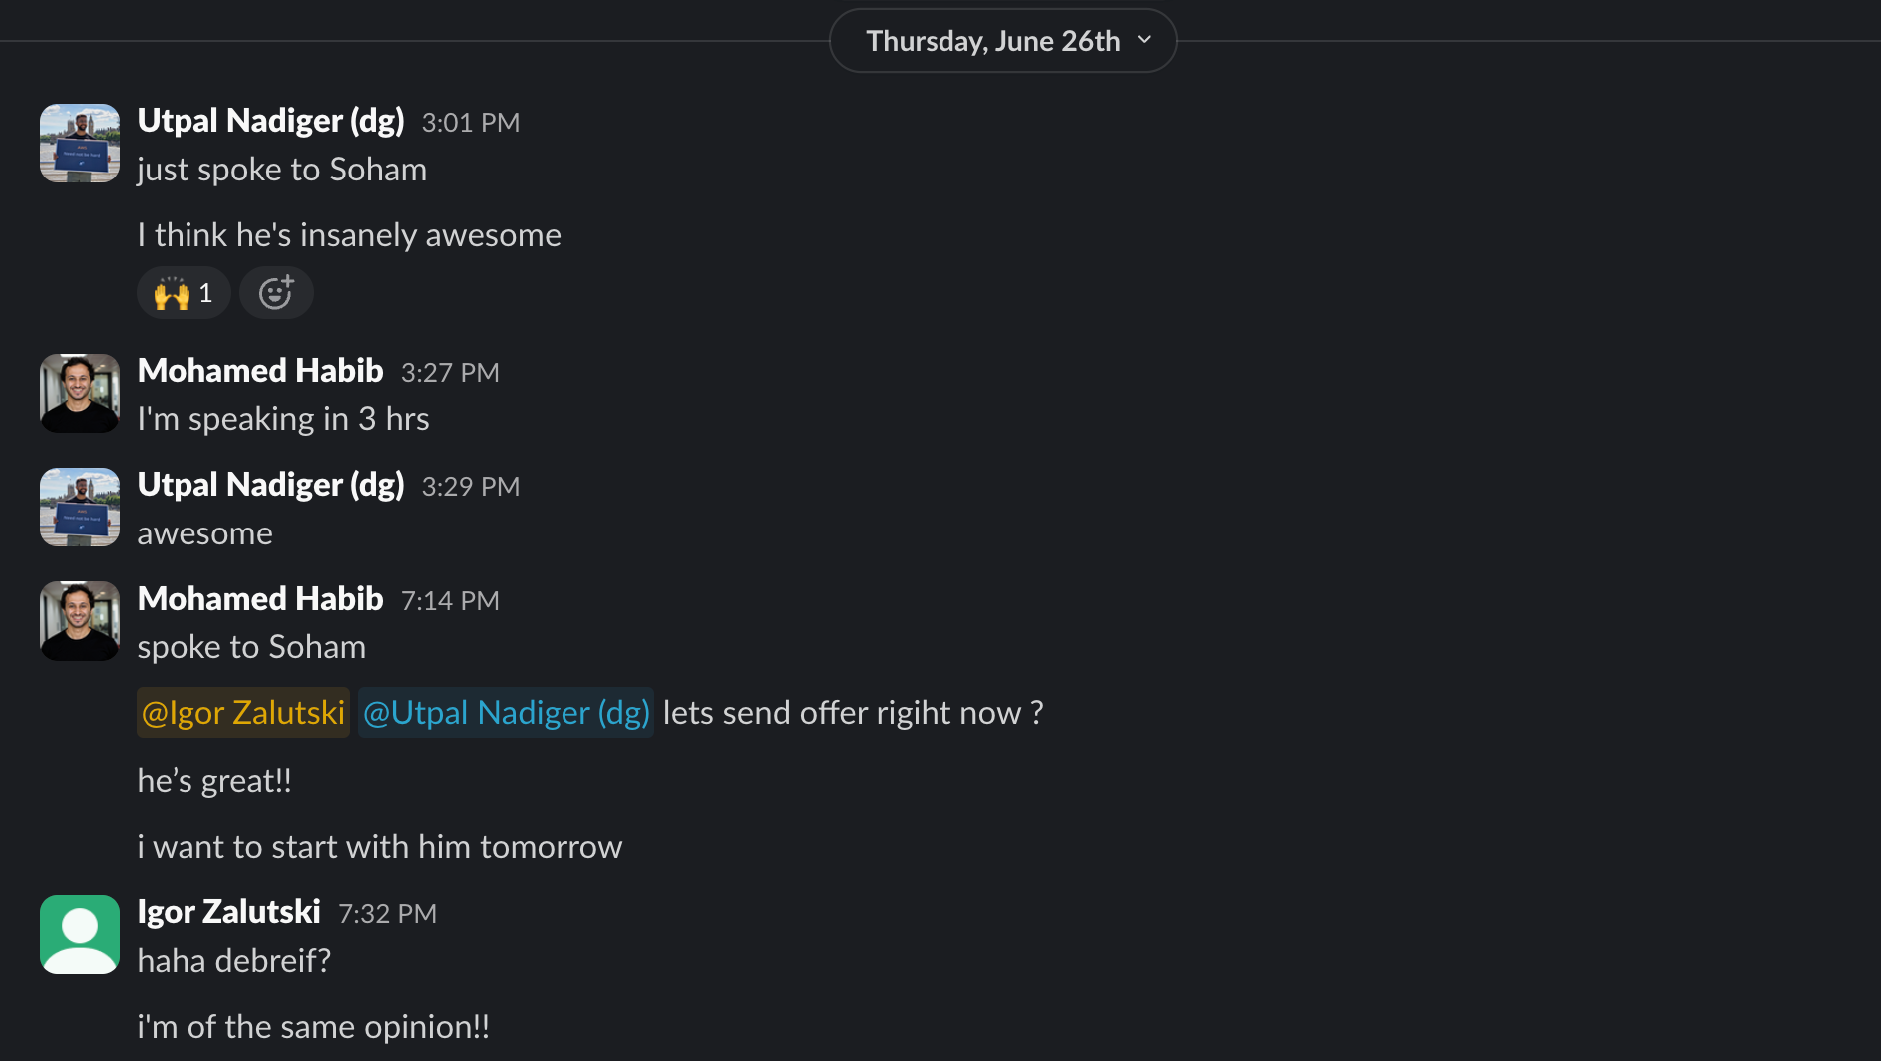This screenshot has width=1881, height=1061.
Task: Click Mohamed Habib's name at 7:14 PM
Action: (260, 599)
